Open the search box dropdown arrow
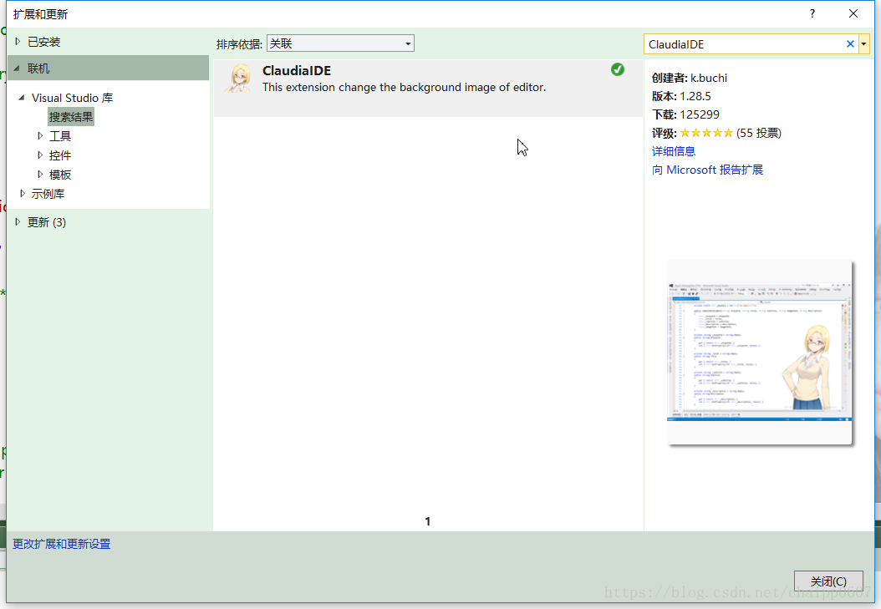This screenshot has width=881, height=609. (864, 44)
